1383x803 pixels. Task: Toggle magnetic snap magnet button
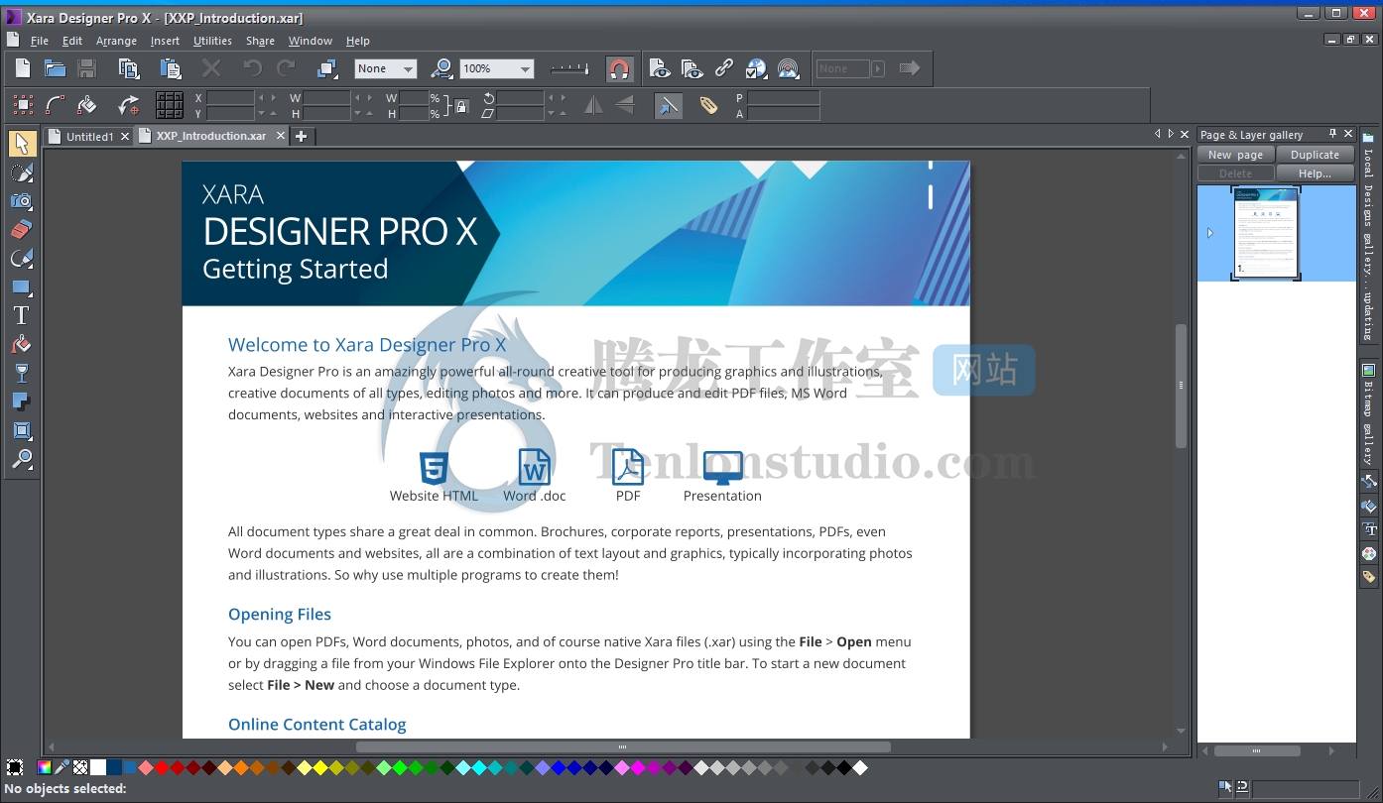(x=619, y=68)
